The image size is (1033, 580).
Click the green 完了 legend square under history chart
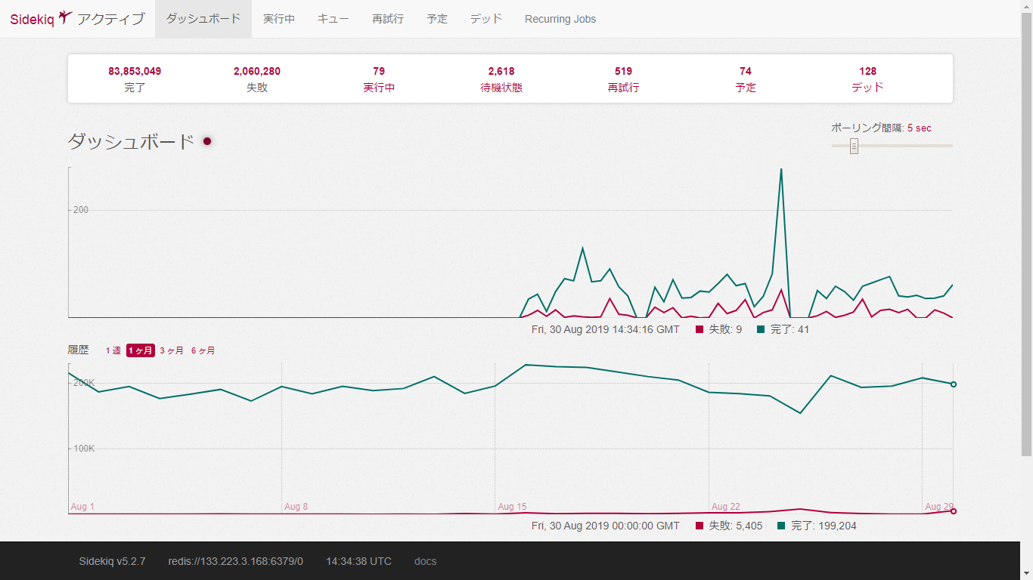781,526
